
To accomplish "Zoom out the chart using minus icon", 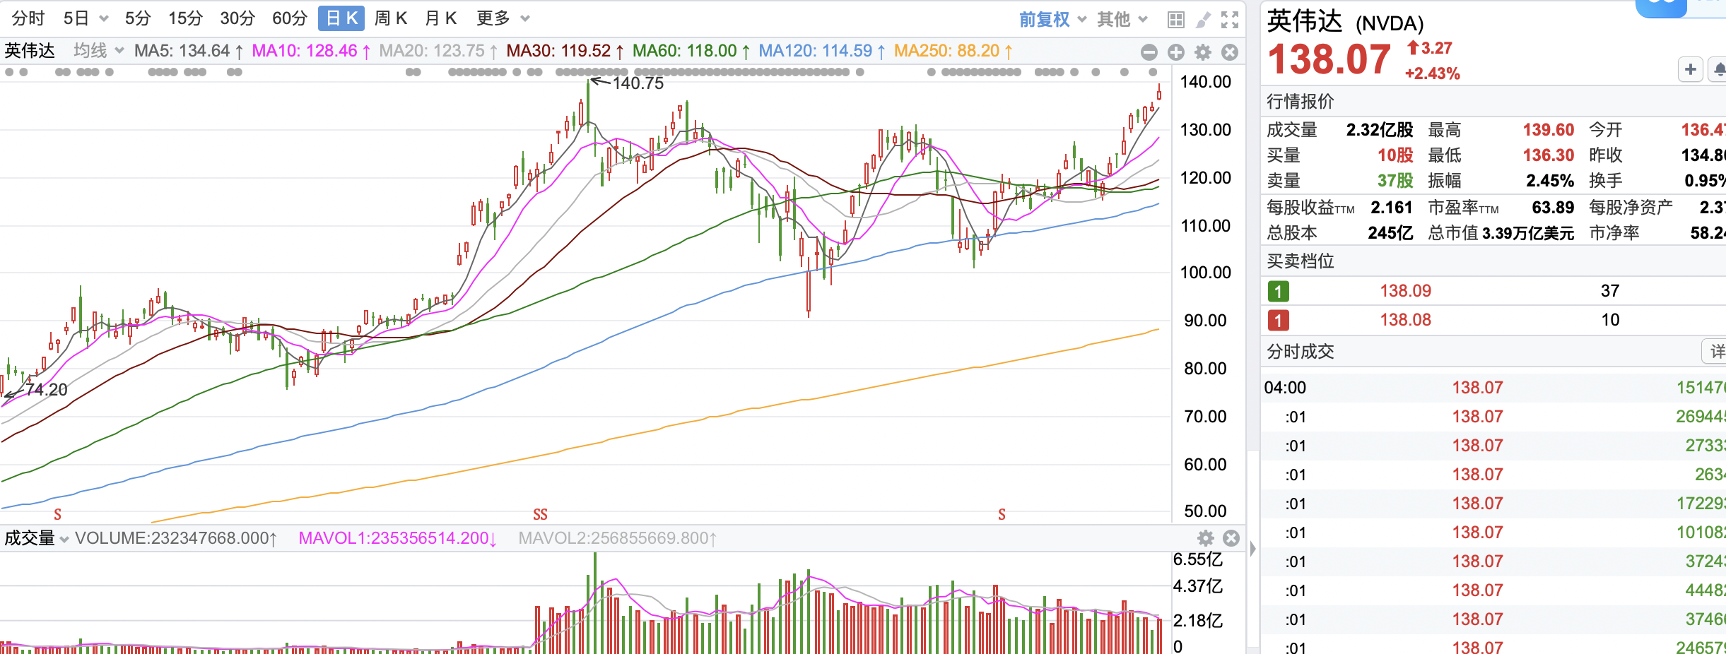I will (1149, 52).
